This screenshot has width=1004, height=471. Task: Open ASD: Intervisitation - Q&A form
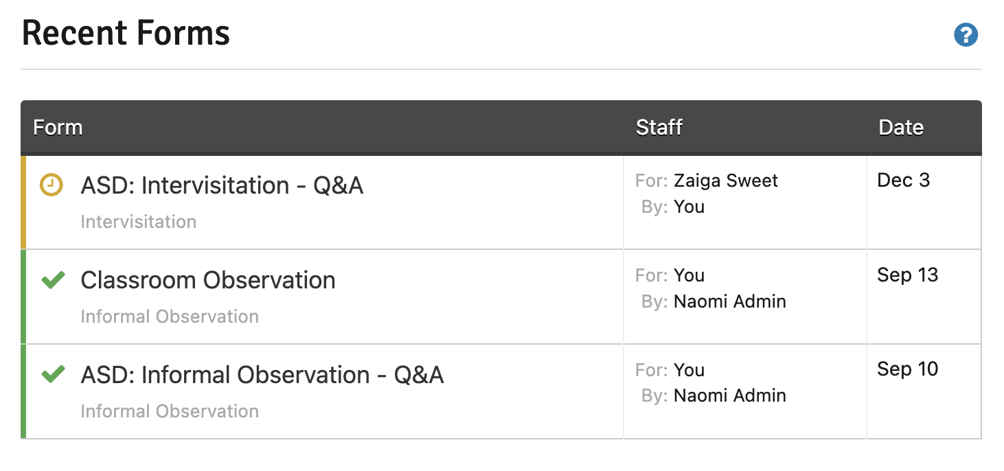(222, 185)
